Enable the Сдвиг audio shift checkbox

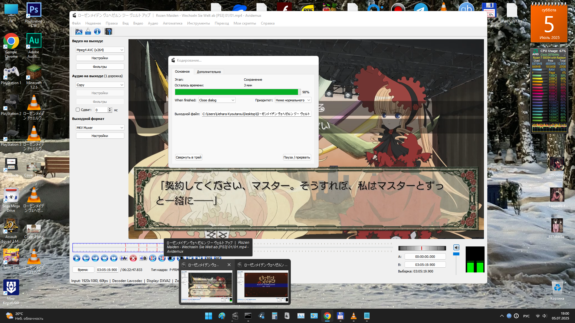(x=78, y=110)
